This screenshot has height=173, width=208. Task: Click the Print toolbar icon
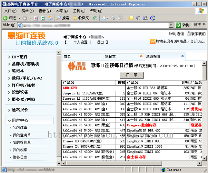coord(113,18)
